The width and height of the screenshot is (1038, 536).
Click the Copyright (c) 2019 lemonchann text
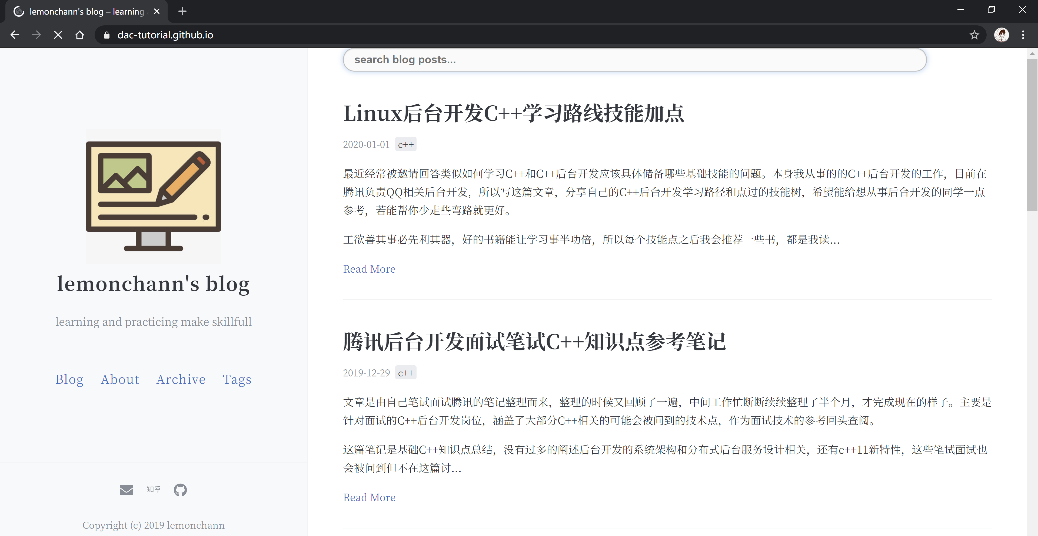(154, 525)
